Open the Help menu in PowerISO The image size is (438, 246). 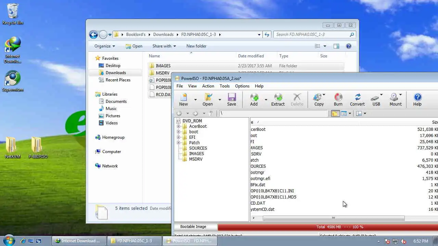(259, 86)
